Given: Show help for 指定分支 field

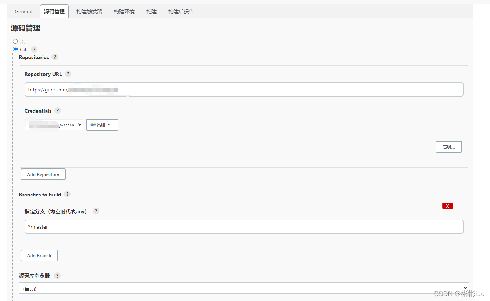Looking at the screenshot, I should (x=96, y=211).
